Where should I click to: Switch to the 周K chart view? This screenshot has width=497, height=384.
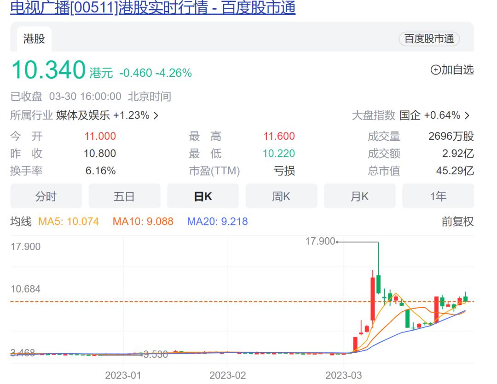pyautogui.click(x=282, y=196)
